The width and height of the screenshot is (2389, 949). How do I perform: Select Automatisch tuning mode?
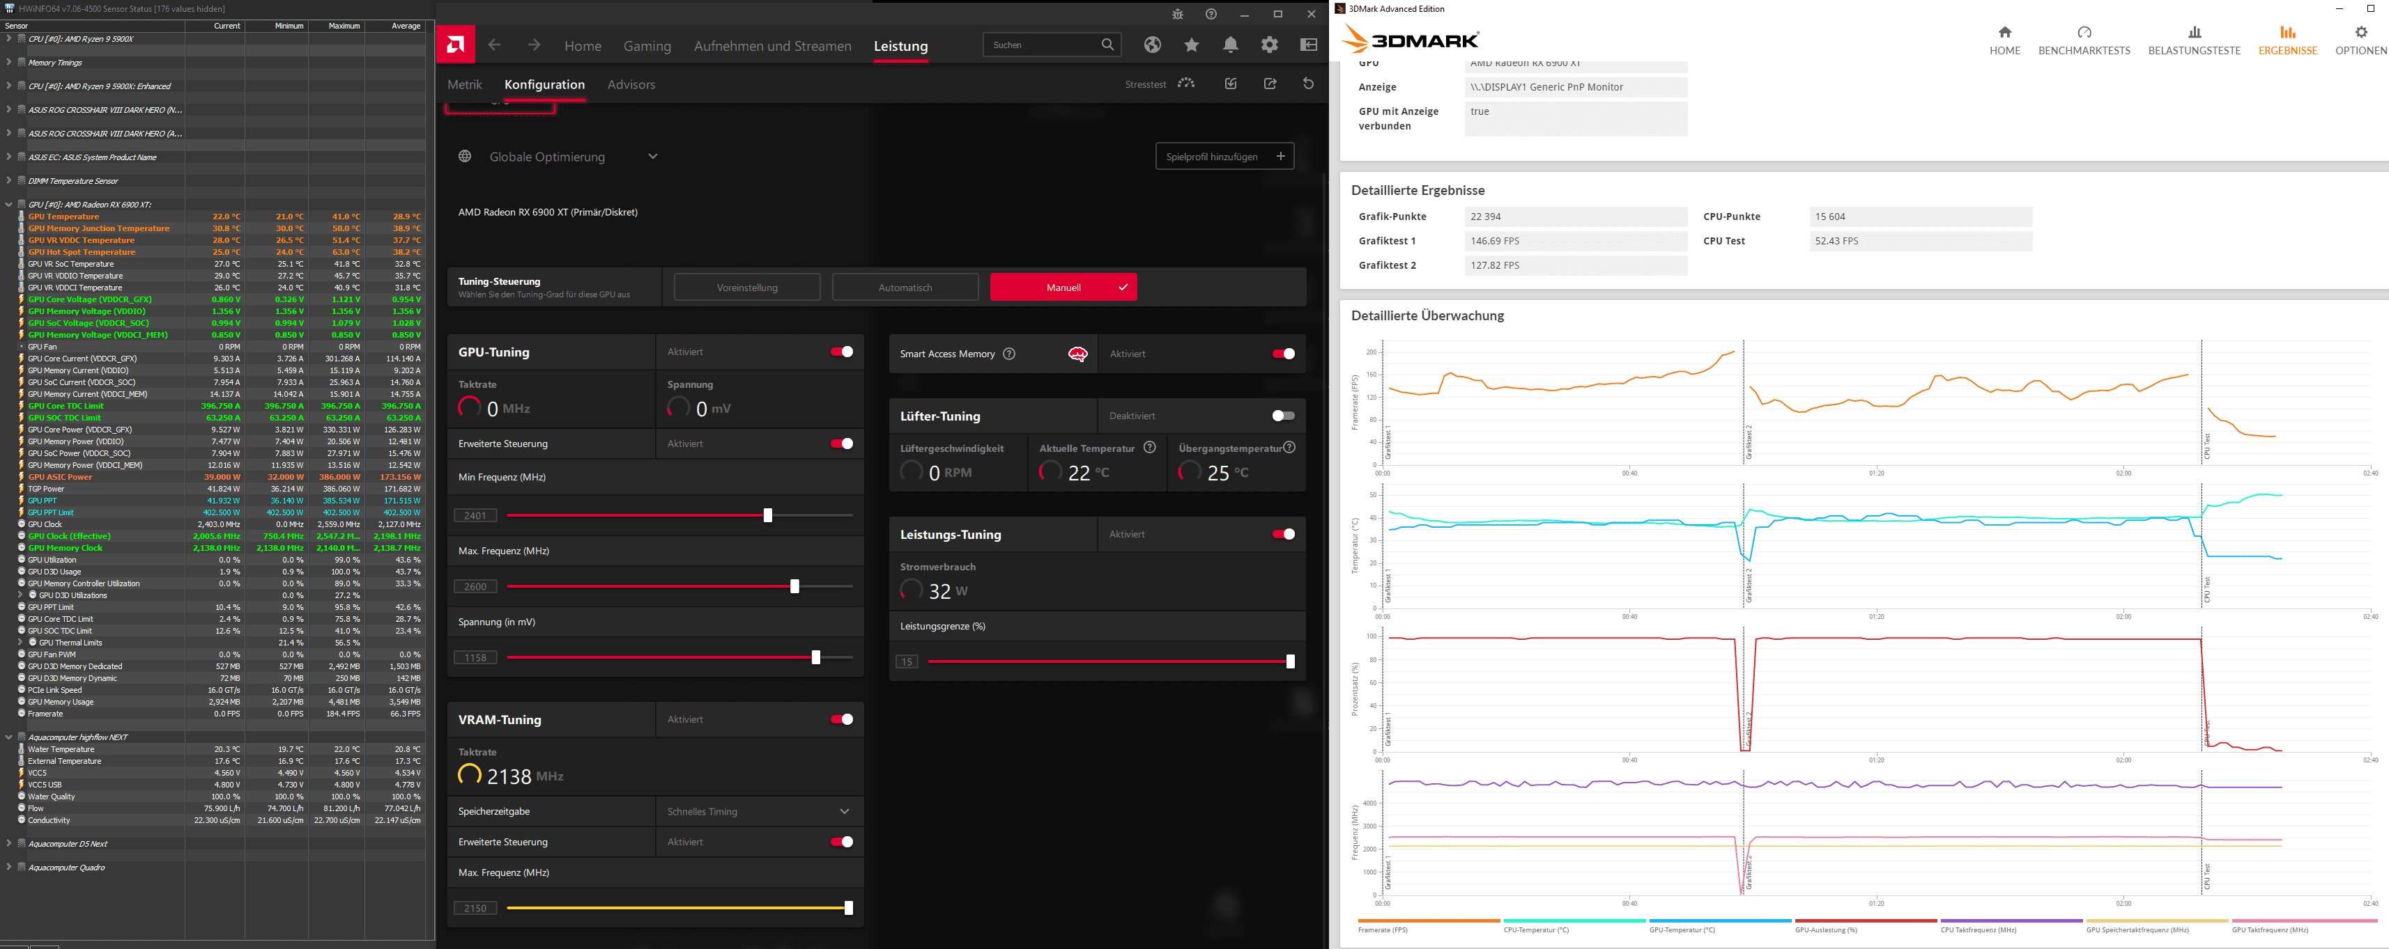coord(905,288)
